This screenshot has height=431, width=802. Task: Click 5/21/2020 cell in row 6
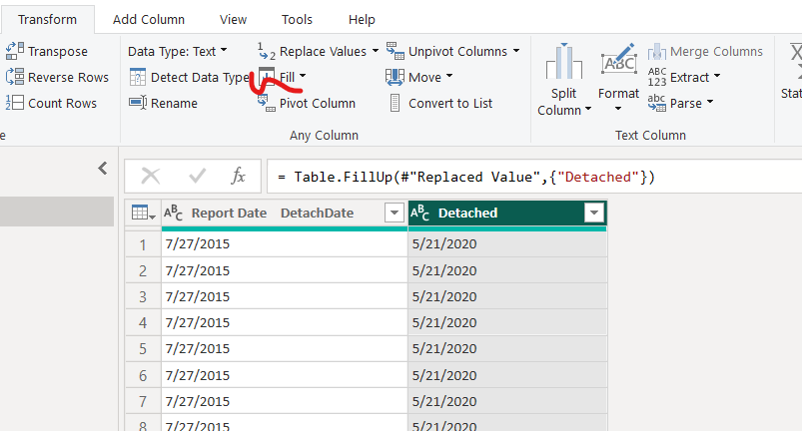[x=507, y=375]
